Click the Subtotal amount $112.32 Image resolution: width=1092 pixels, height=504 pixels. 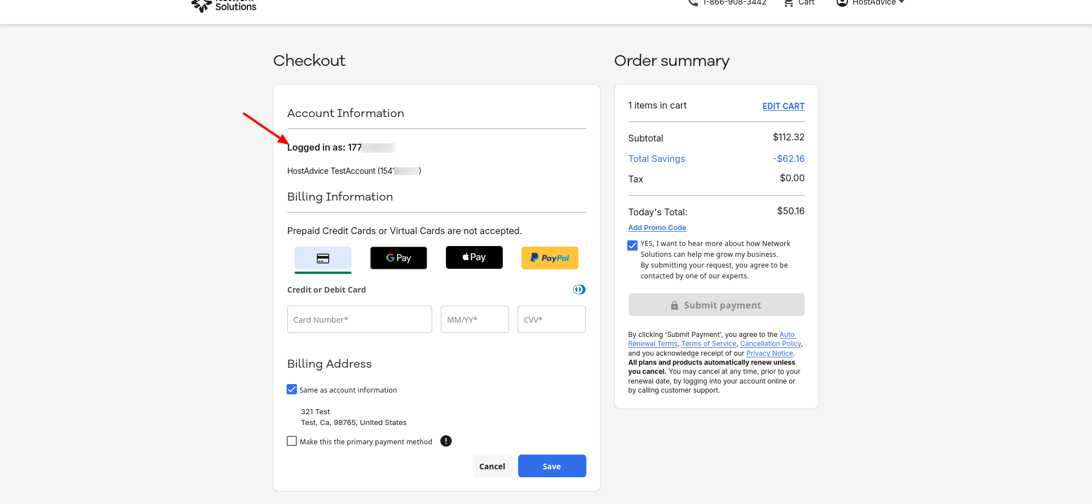[x=788, y=137]
